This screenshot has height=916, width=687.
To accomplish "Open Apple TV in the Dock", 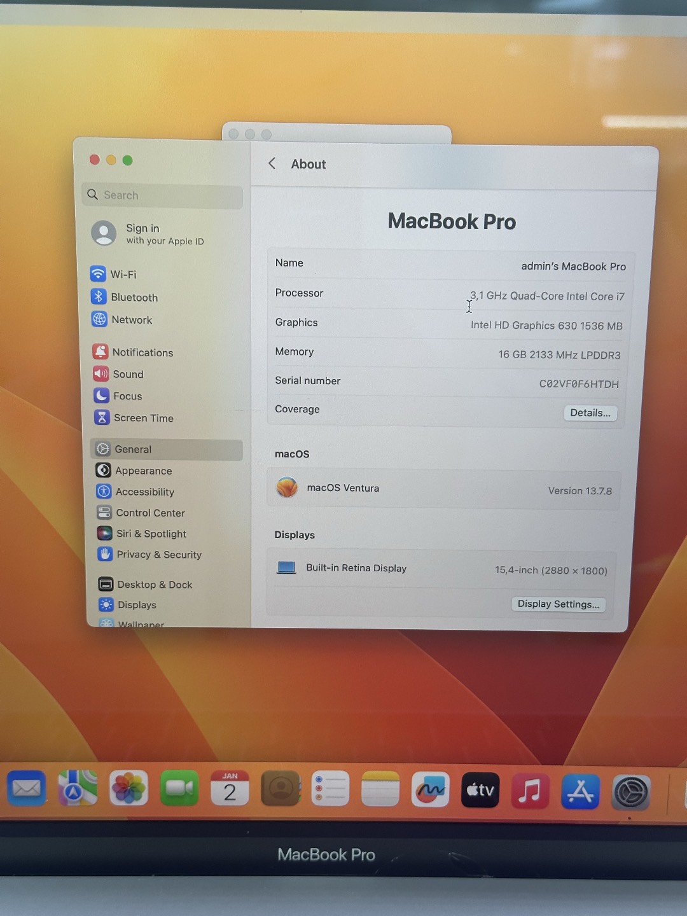I will pyautogui.click(x=480, y=790).
